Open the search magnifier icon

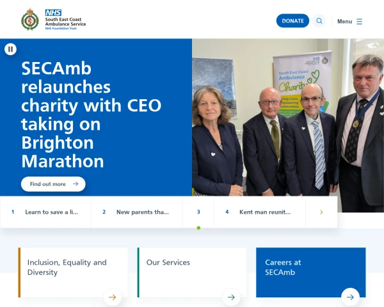click(319, 21)
